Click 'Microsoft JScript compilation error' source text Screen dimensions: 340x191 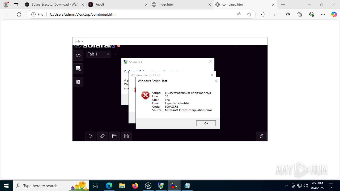click(x=188, y=110)
